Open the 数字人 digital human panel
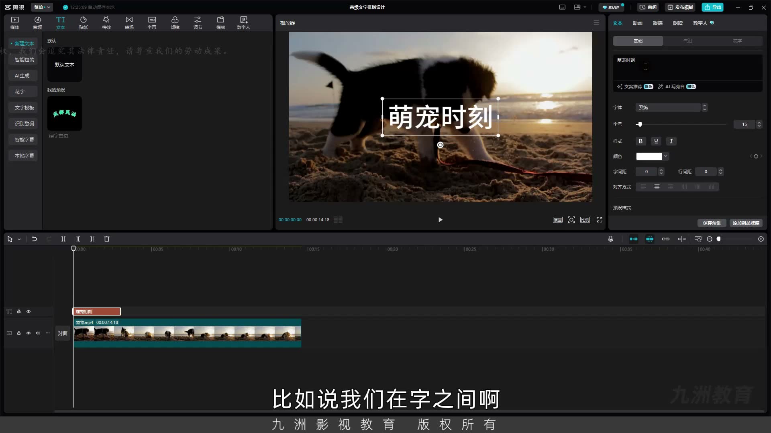Viewport: 771px width, 433px height. pyautogui.click(x=243, y=23)
